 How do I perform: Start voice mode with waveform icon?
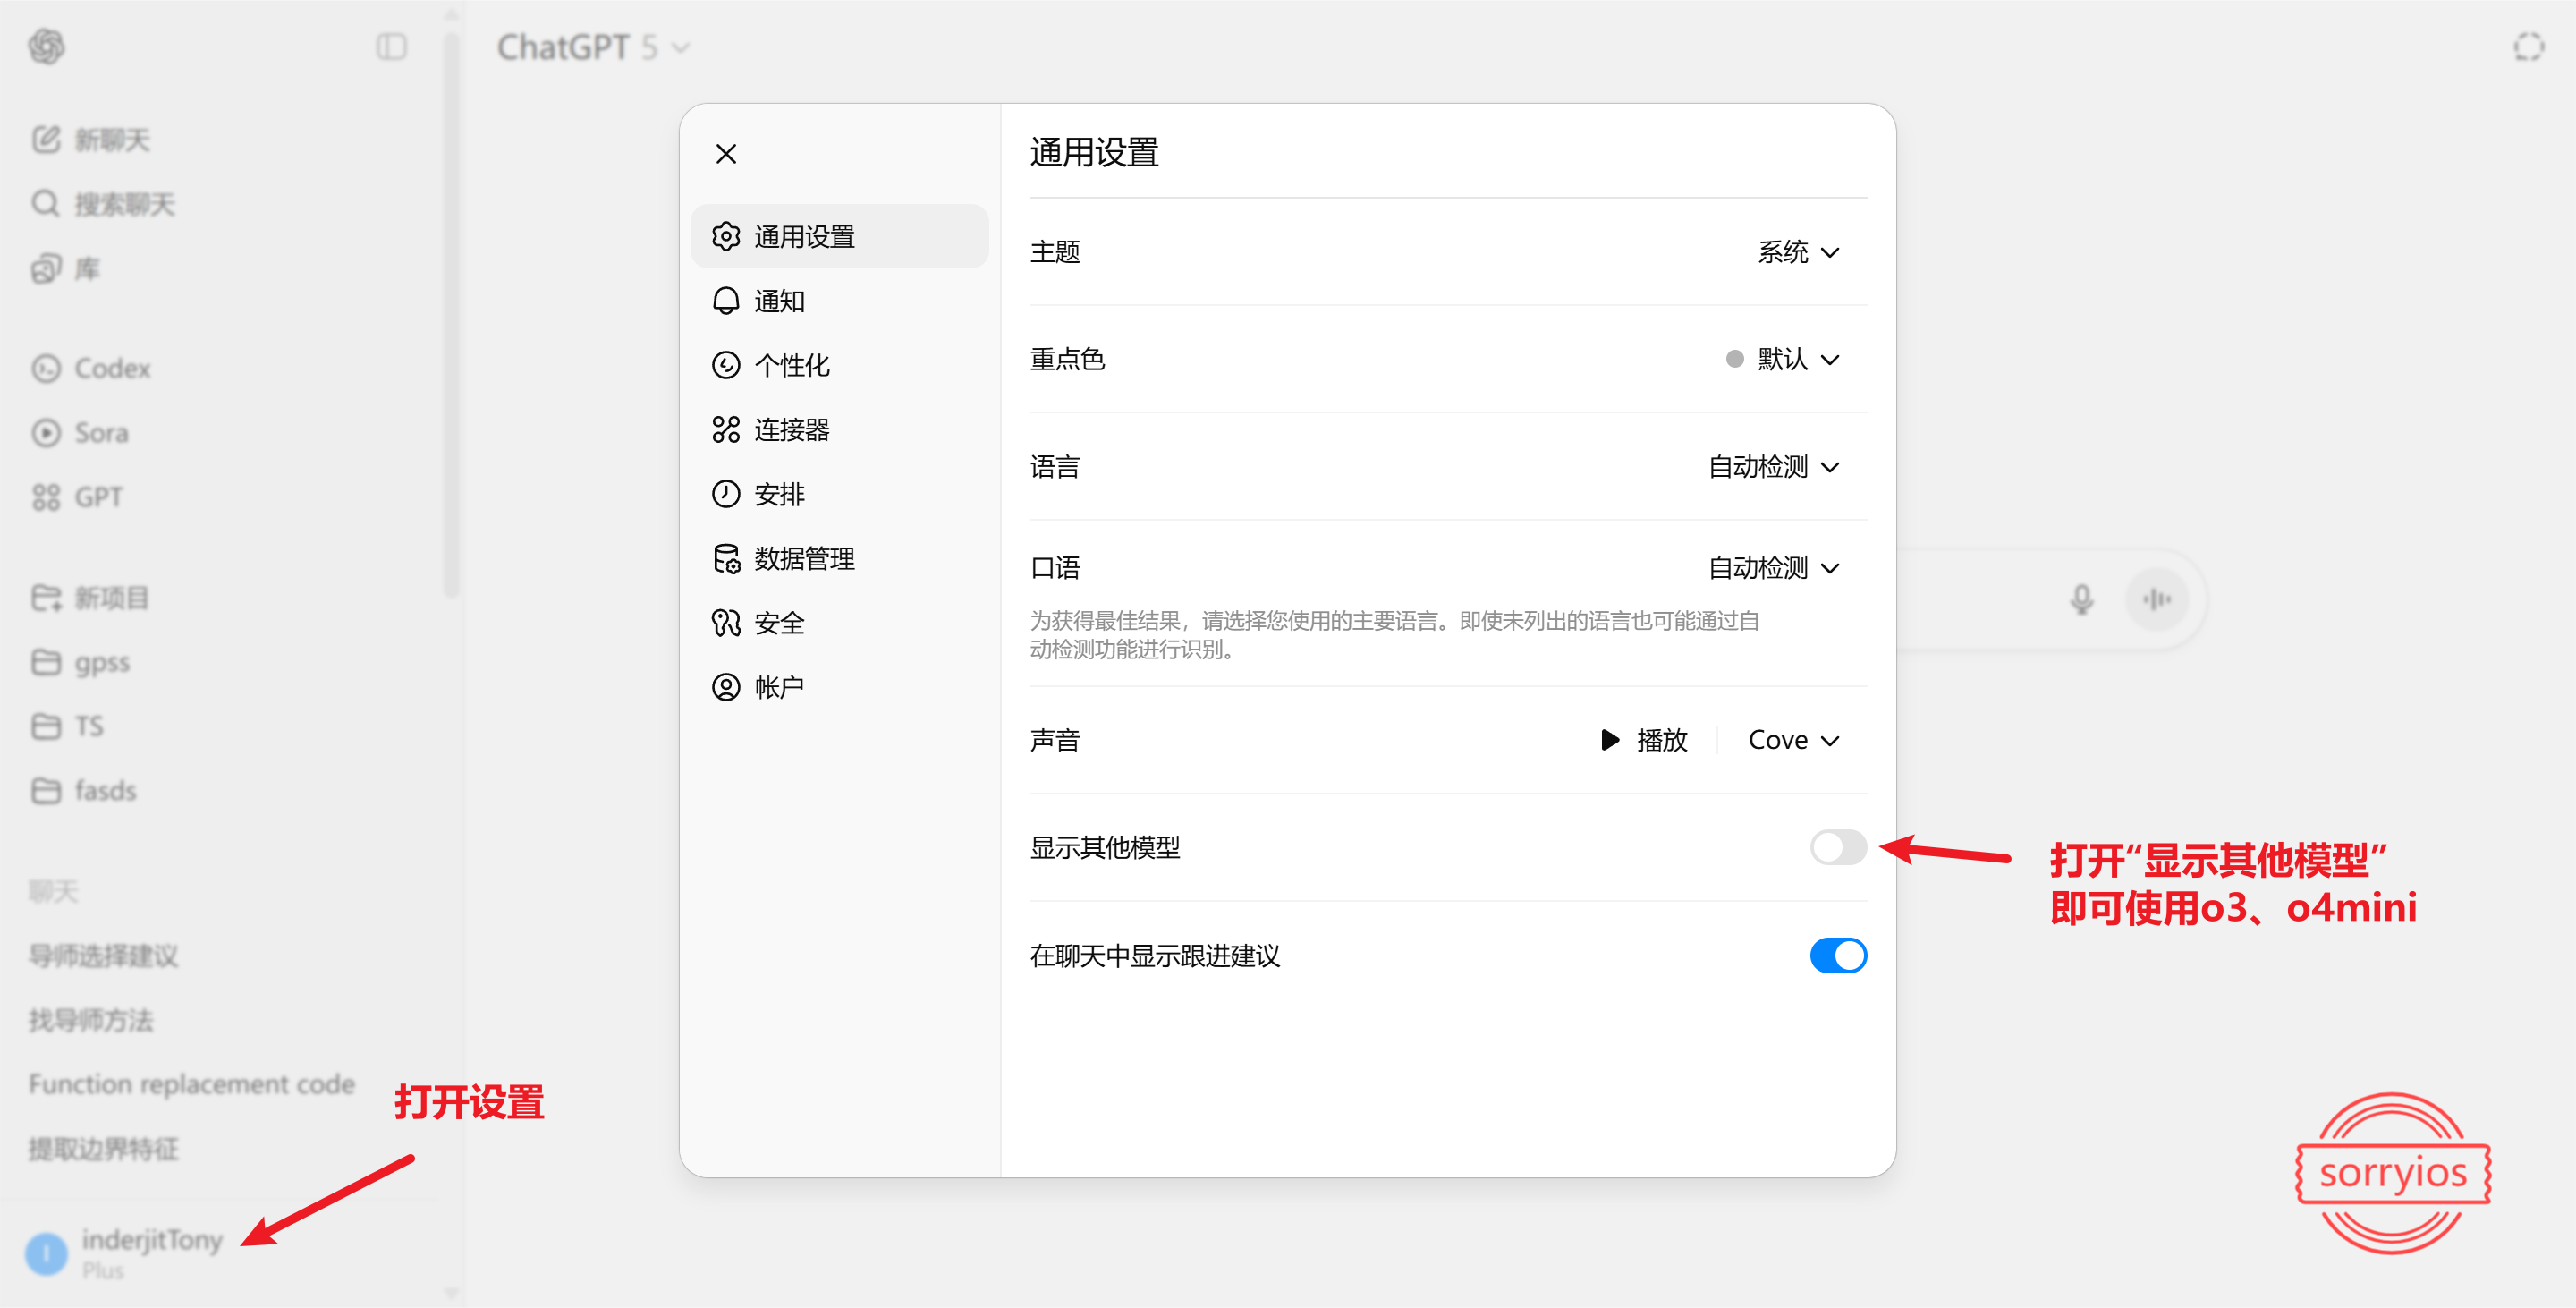click(x=2157, y=599)
